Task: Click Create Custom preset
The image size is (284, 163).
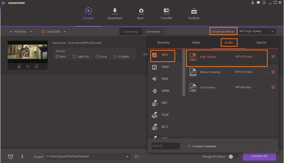Action: pyautogui.click(x=201, y=146)
